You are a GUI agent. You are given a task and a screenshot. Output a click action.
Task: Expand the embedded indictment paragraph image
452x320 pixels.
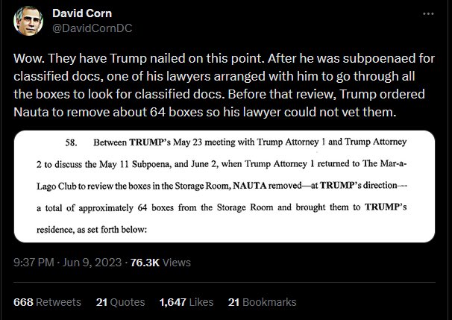coord(225,186)
